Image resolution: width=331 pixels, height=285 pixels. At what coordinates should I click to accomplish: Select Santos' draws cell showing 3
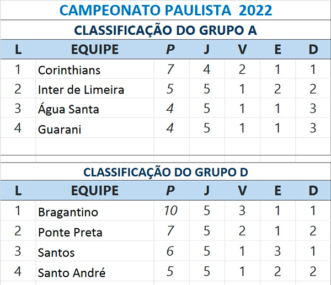[277, 252]
